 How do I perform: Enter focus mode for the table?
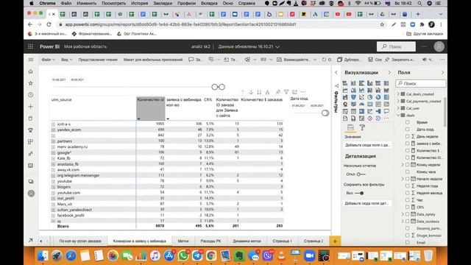click(294, 92)
